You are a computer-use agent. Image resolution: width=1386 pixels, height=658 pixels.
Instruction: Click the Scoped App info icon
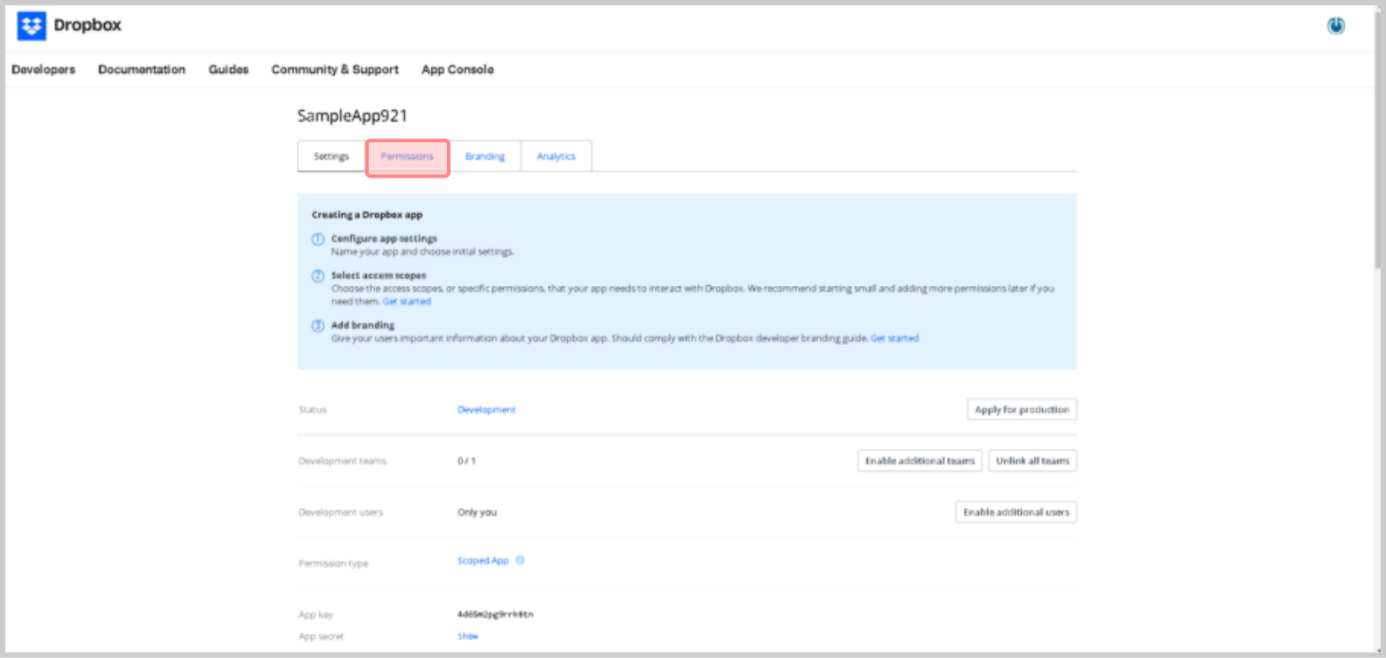(520, 560)
